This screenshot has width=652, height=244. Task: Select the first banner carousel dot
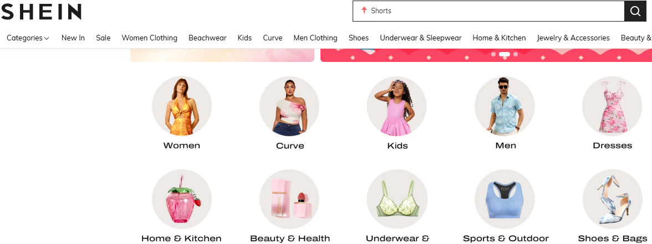[x=493, y=54]
